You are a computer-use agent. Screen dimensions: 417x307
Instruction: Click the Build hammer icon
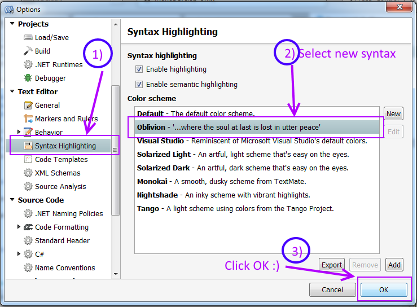tap(28, 51)
